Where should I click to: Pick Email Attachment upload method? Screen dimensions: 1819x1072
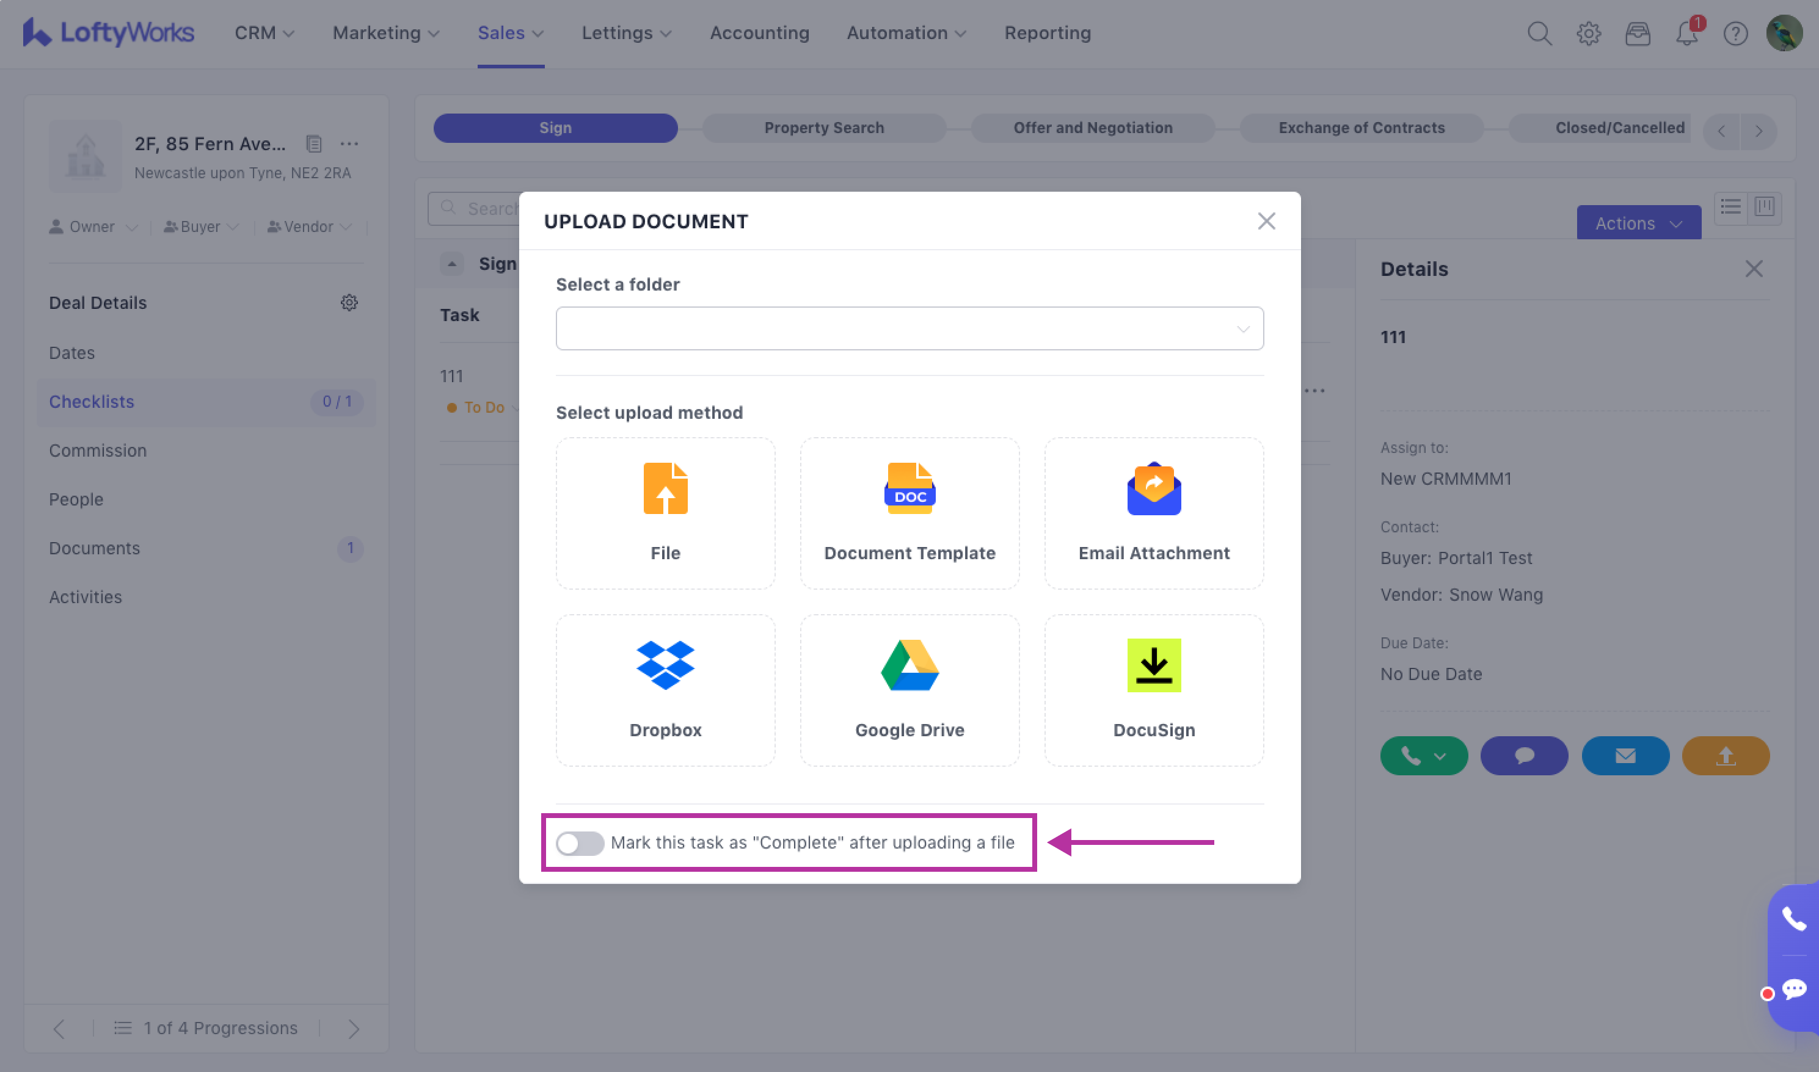[x=1153, y=513]
